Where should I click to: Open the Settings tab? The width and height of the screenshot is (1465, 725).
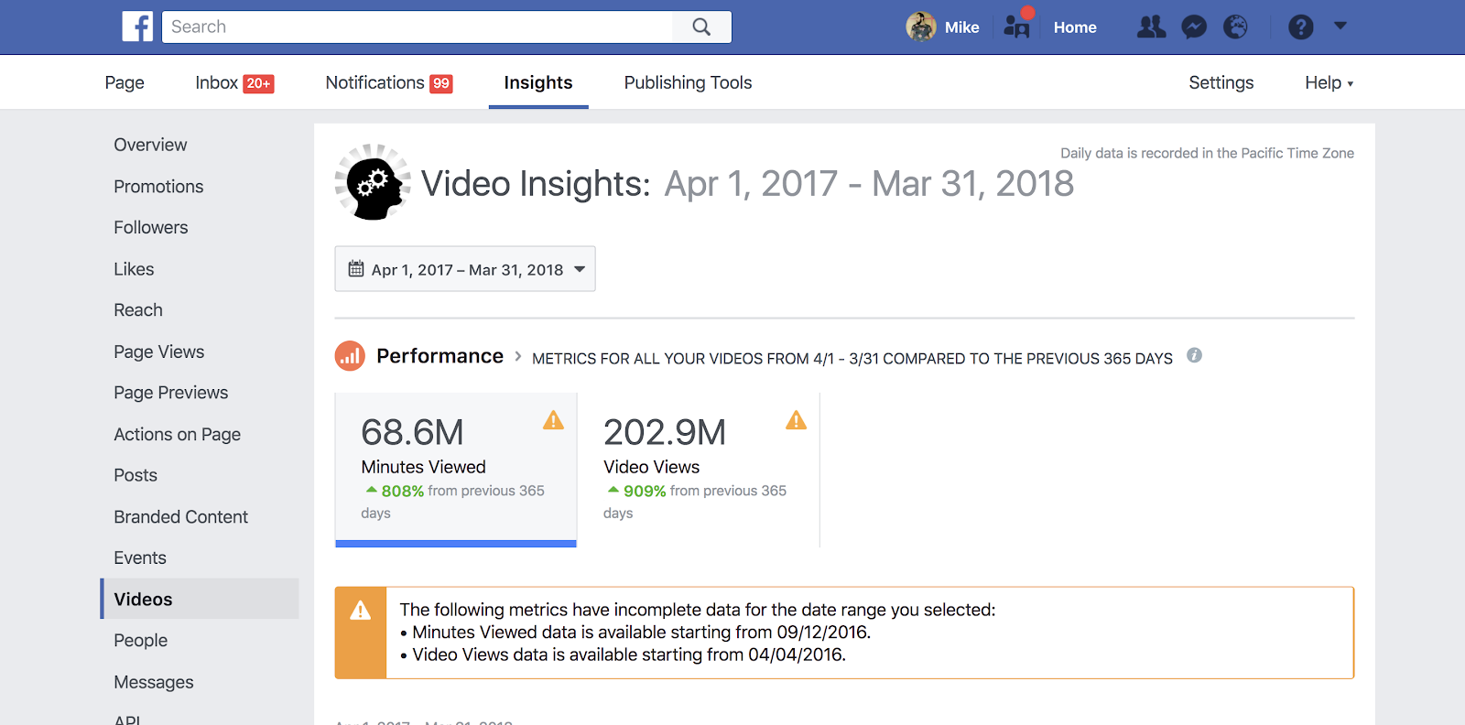tap(1221, 82)
